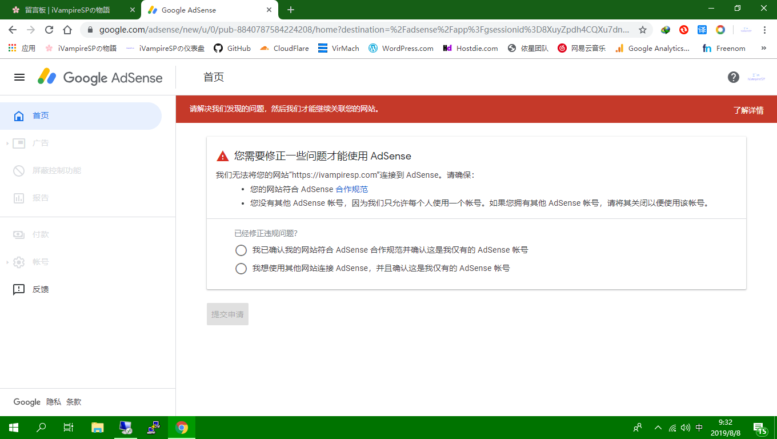Open the CloudFlare bookmark

[284, 49]
